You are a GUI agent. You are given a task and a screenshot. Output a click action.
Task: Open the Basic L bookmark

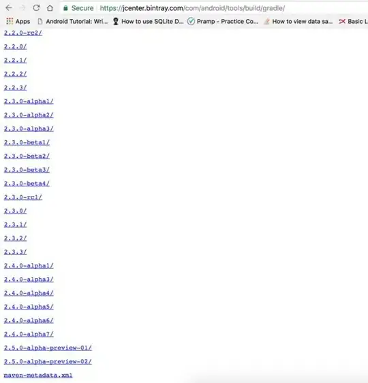click(x=353, y=22)
